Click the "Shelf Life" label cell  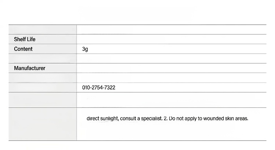(43, 39)
